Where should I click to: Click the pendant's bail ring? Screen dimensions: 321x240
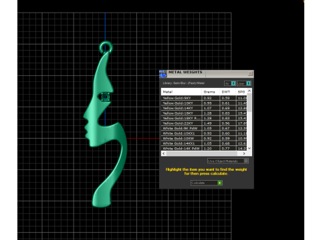(106, 47)
